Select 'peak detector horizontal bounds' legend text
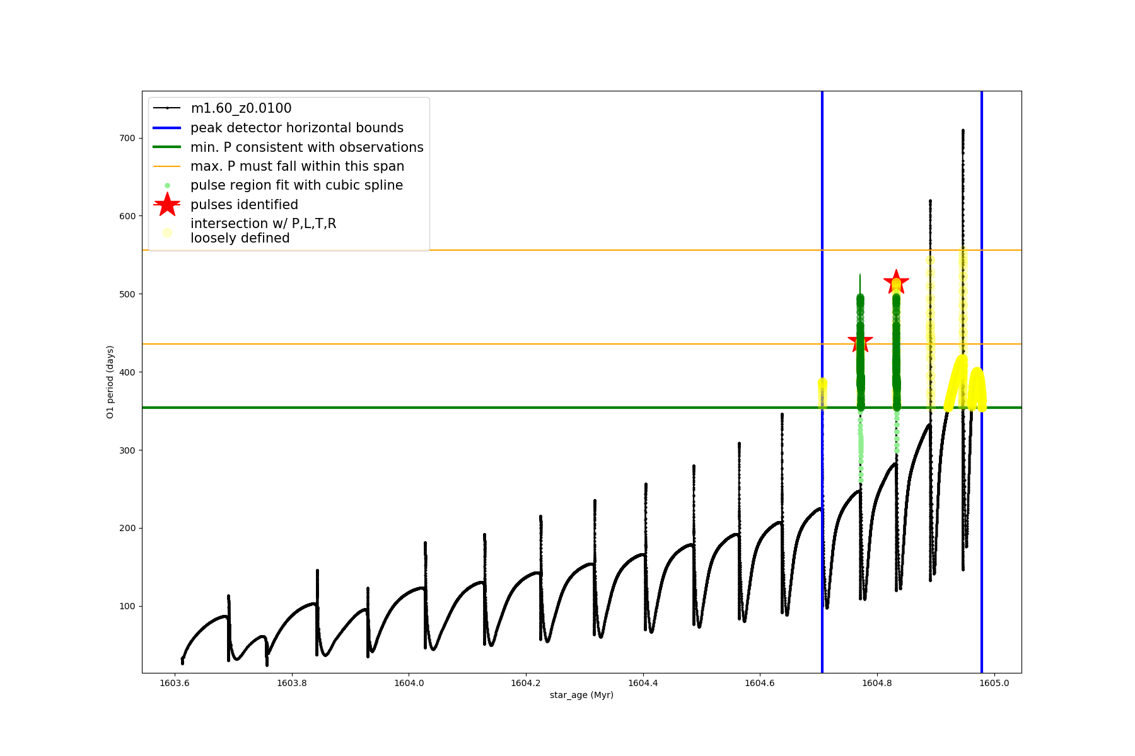Screen dimensions: 1135x756 pos(297,128)
